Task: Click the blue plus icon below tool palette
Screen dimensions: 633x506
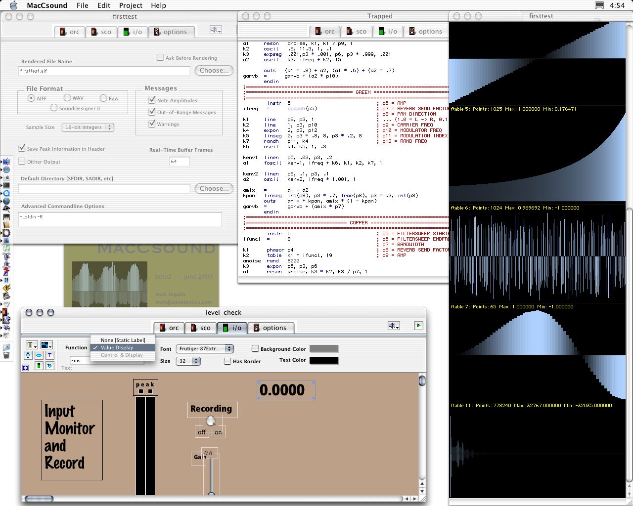Action: click(25, 368)
